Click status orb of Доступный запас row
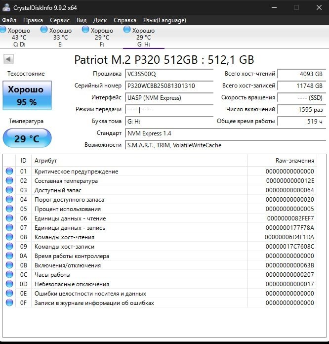The image size is (329, 344). tap(9, 190)
